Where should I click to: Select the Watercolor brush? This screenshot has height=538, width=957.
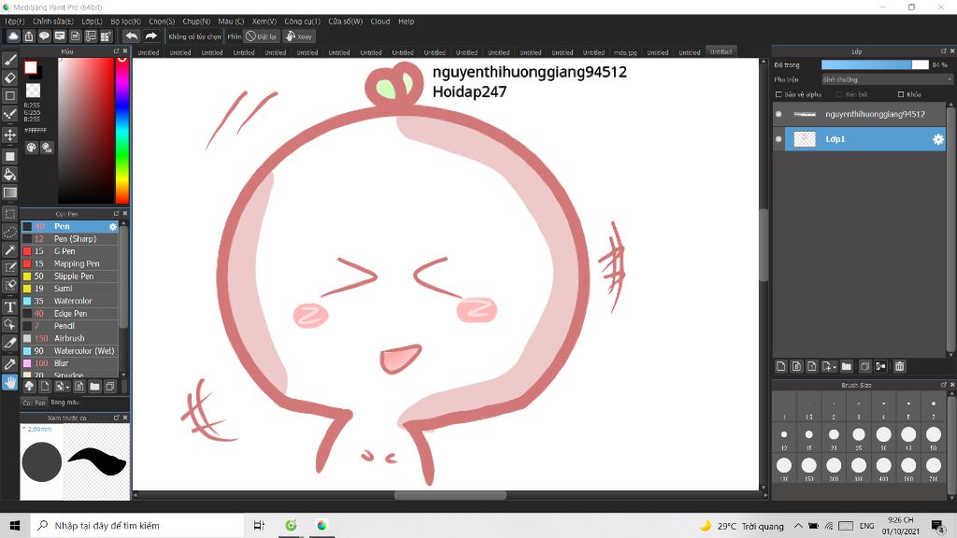coord(70,302)
